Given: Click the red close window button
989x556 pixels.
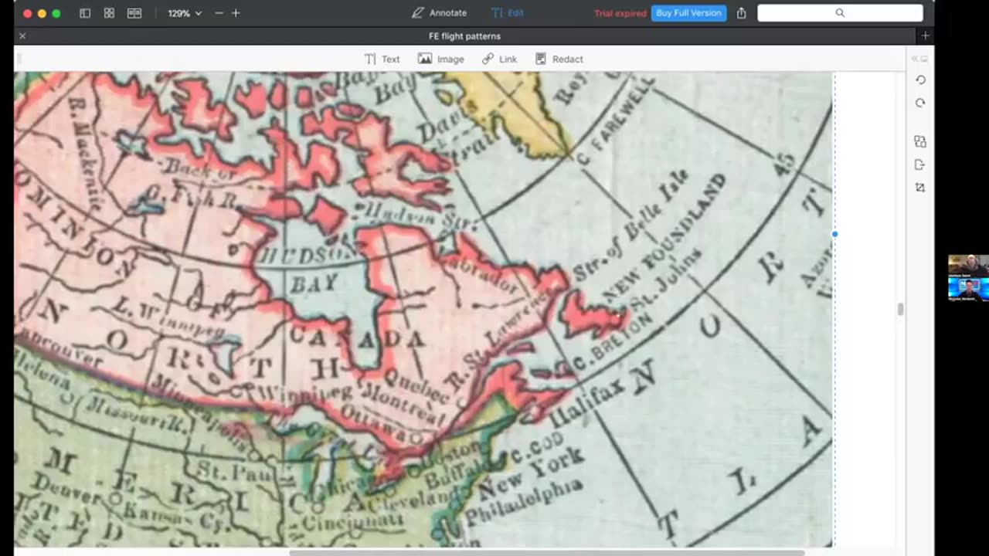Looking at the screenshot, I should (28, 13).
